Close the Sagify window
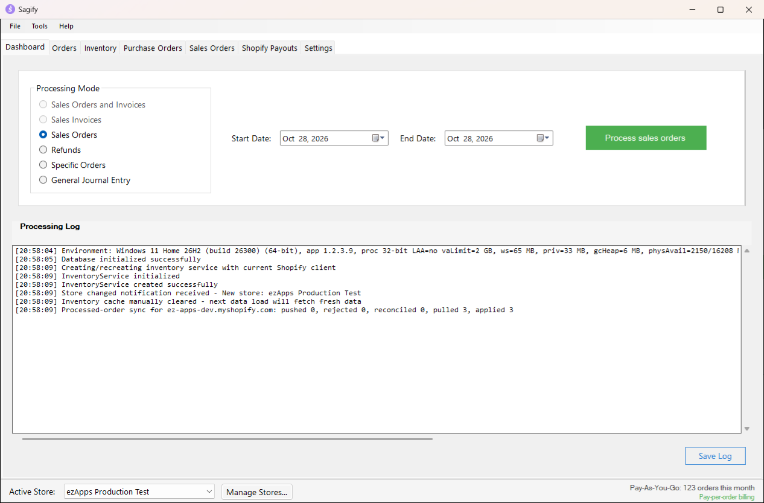 749,10
